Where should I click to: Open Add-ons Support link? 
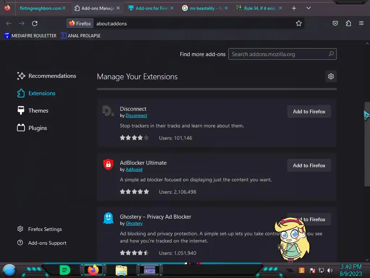coord(42,243)
